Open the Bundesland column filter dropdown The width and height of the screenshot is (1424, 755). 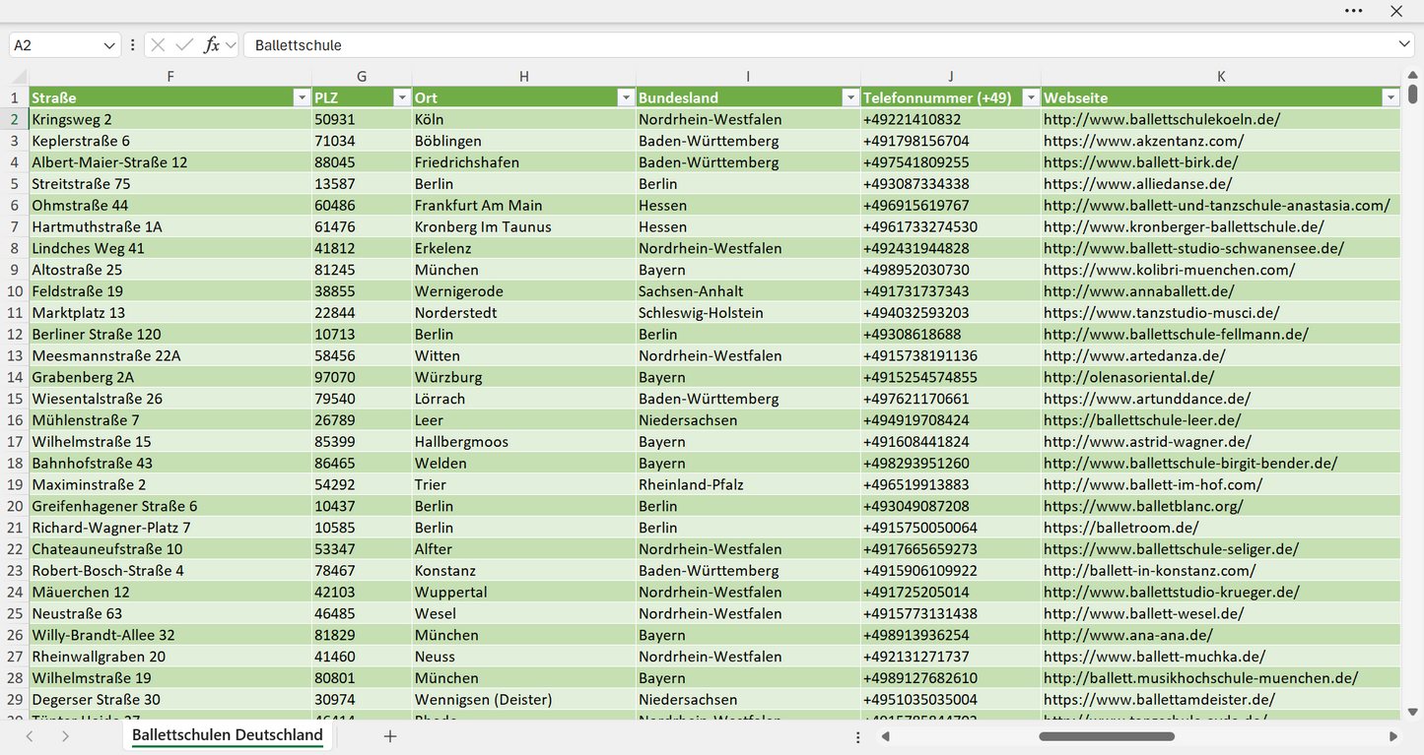coord(849,97)
